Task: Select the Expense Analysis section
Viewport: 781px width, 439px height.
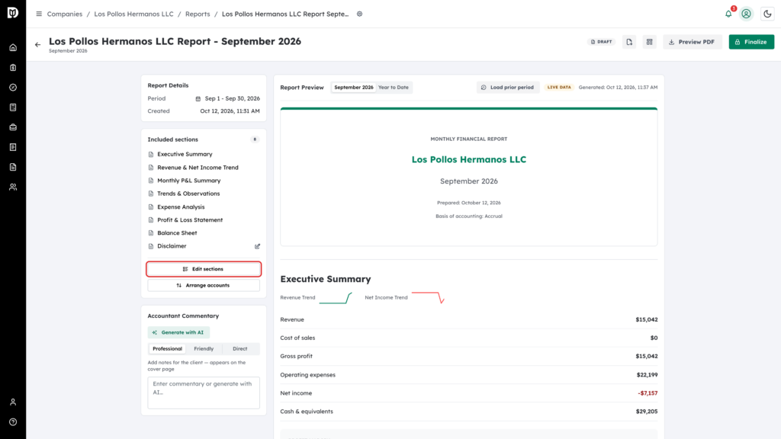Action: (x=181, y=207)
